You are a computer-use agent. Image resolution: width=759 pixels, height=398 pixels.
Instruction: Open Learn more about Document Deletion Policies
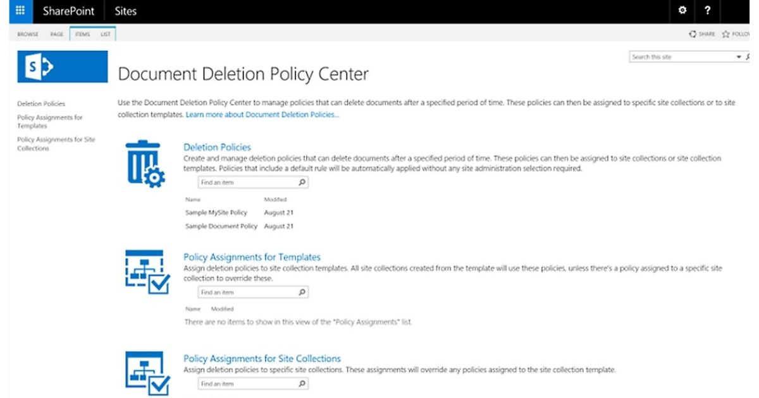point(262,115)
